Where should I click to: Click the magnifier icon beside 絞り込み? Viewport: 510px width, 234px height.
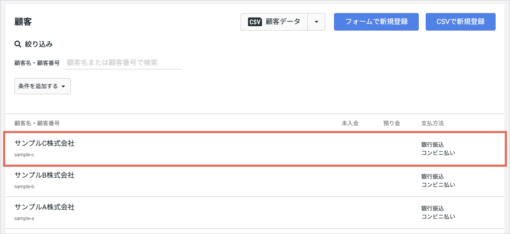(18, 44)
